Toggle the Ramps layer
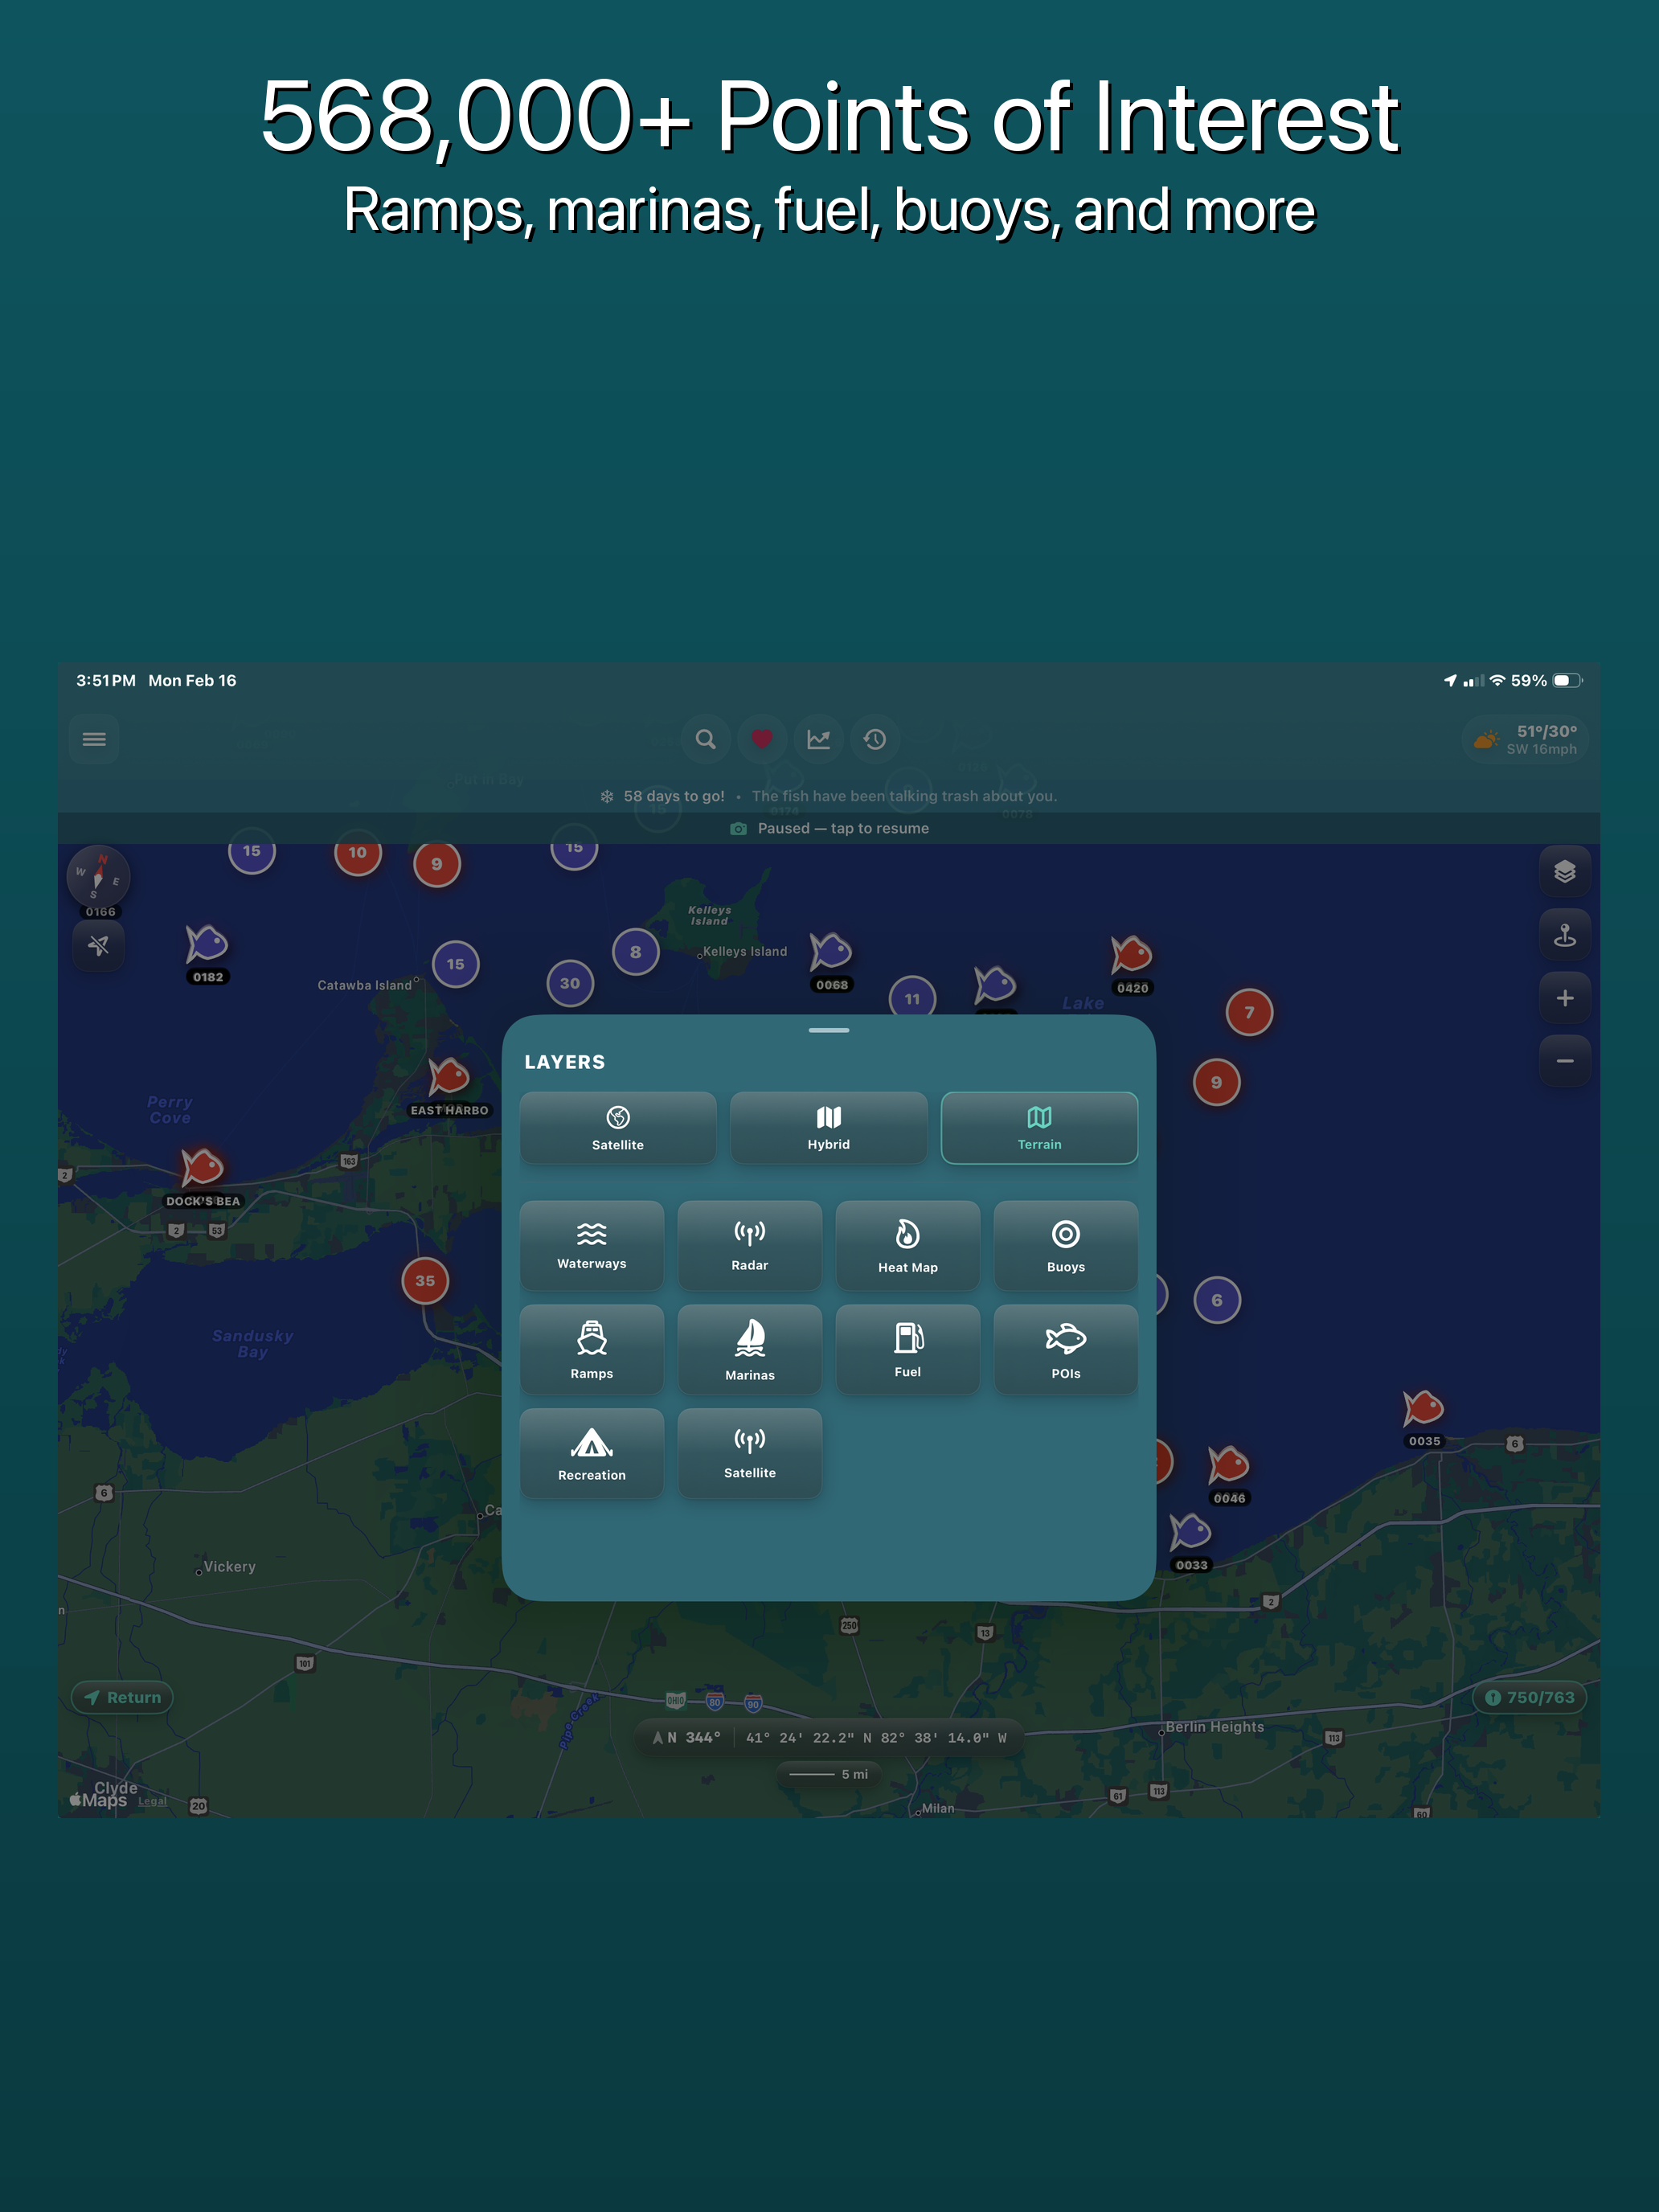 click(x=592, y=1350)
